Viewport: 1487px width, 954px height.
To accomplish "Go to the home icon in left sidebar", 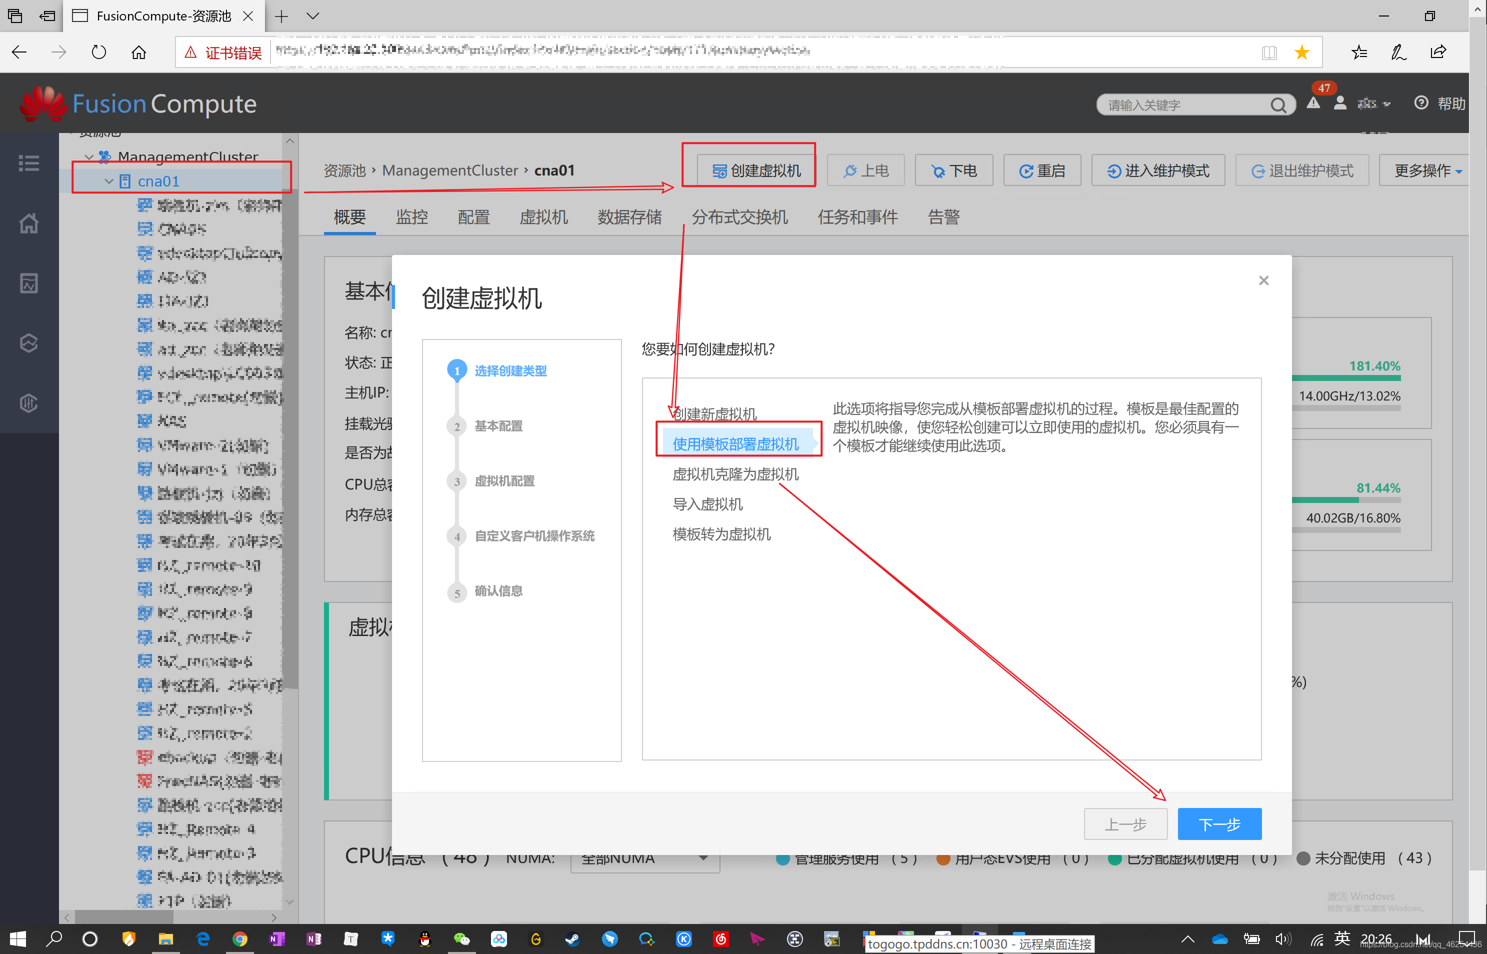I will pos(29,223).
